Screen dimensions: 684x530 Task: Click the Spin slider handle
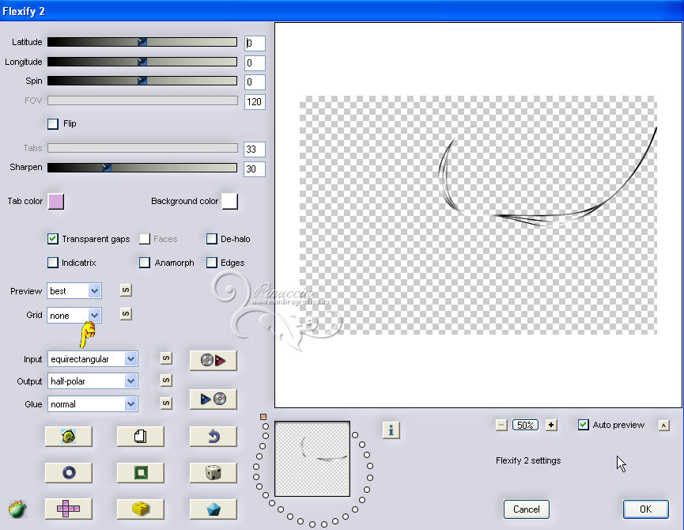pos(142,81)
